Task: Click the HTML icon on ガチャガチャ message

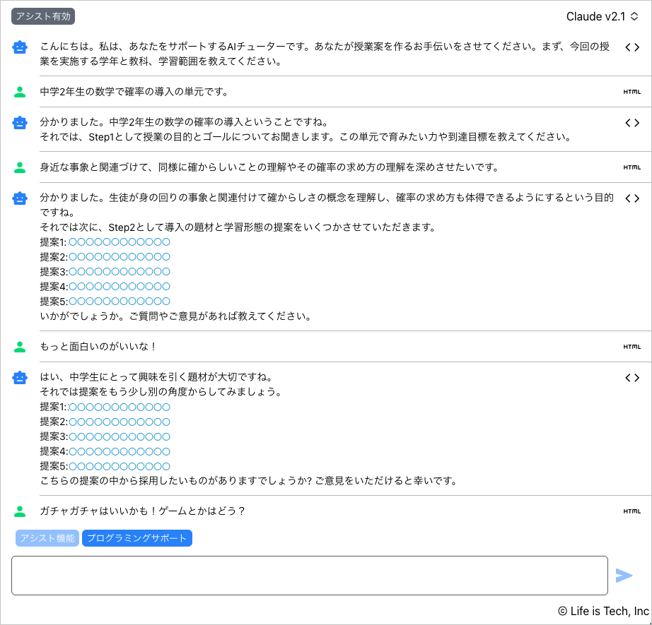Action: (633, 511)
